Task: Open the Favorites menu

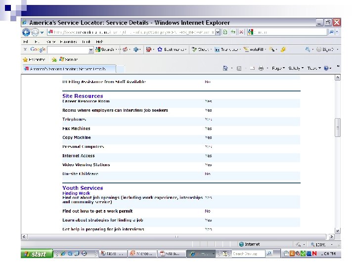Action: 68,42
